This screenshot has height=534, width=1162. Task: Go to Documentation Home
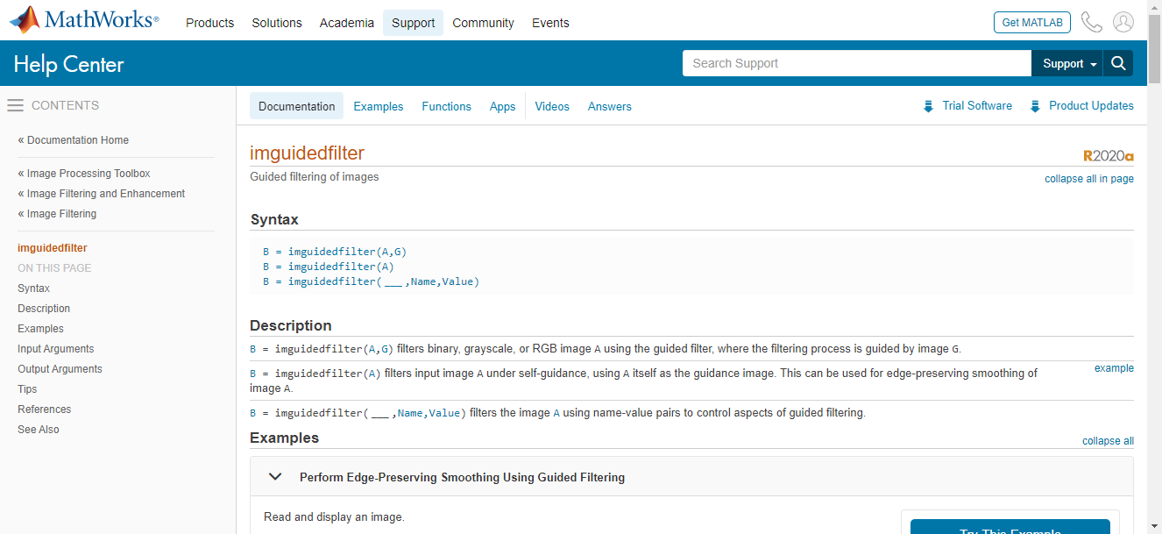(74, 140)
